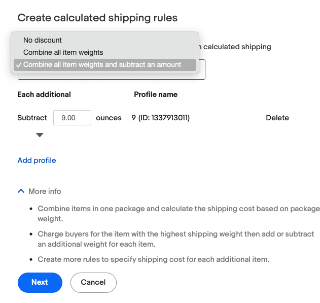
Task: Delete the profile 9 row
Action: pos(277,118)
